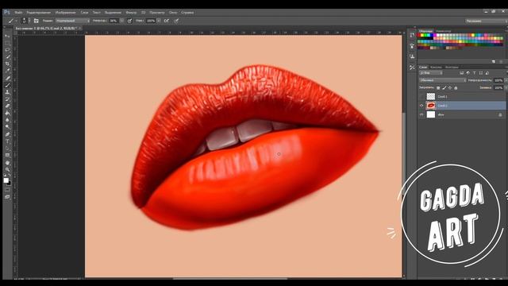Open the layer opacity dropdown arrow
The image size is (508, 286).
(x=506, y=80)
